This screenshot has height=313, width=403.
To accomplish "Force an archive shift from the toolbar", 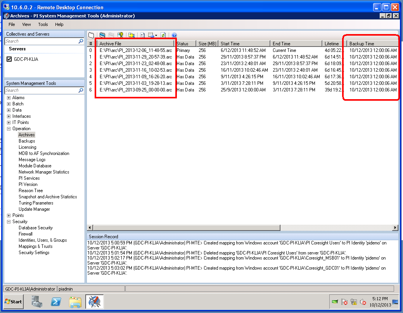I will [x=131, y=34].
